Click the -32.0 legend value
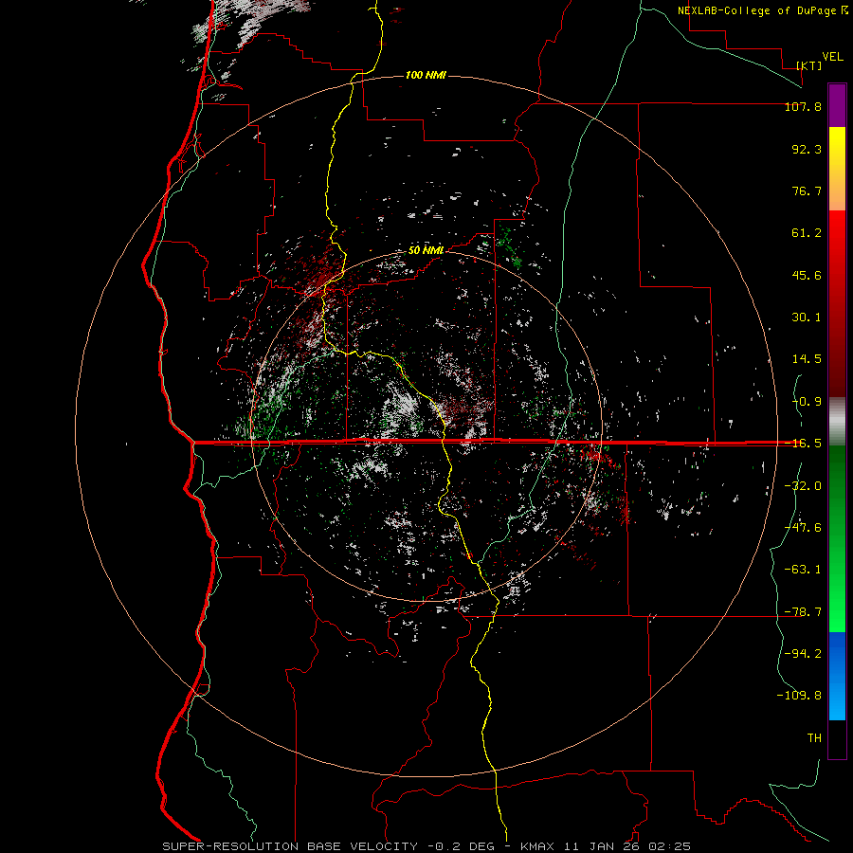Viewport: 853px width, 853px height. 803,486
